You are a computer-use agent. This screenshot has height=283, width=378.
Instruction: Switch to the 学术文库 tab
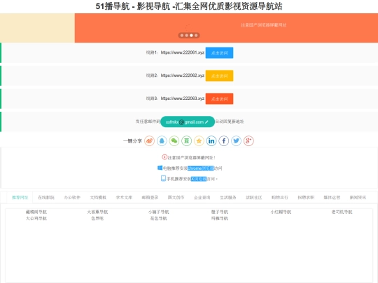click(124, 198)
